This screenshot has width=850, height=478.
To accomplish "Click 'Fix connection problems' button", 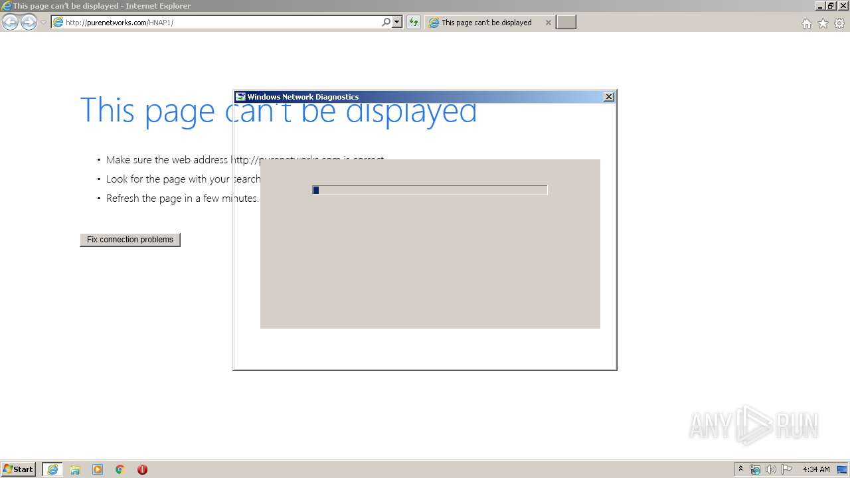I will pos(130,240).
